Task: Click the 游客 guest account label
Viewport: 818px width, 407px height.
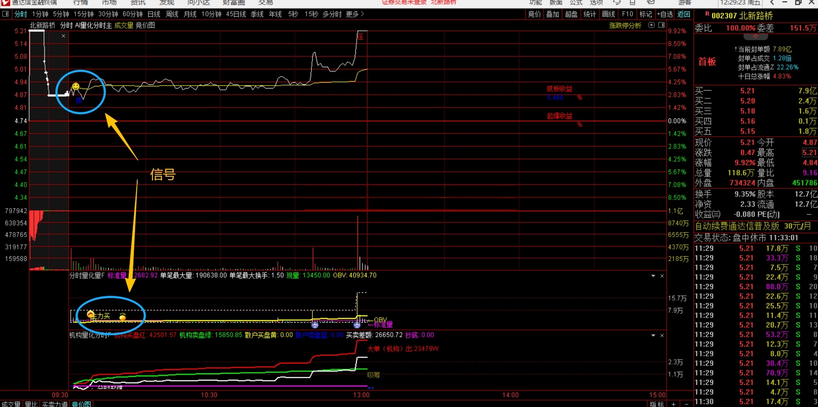Action: pyautogui.click(x=685, y=3)
